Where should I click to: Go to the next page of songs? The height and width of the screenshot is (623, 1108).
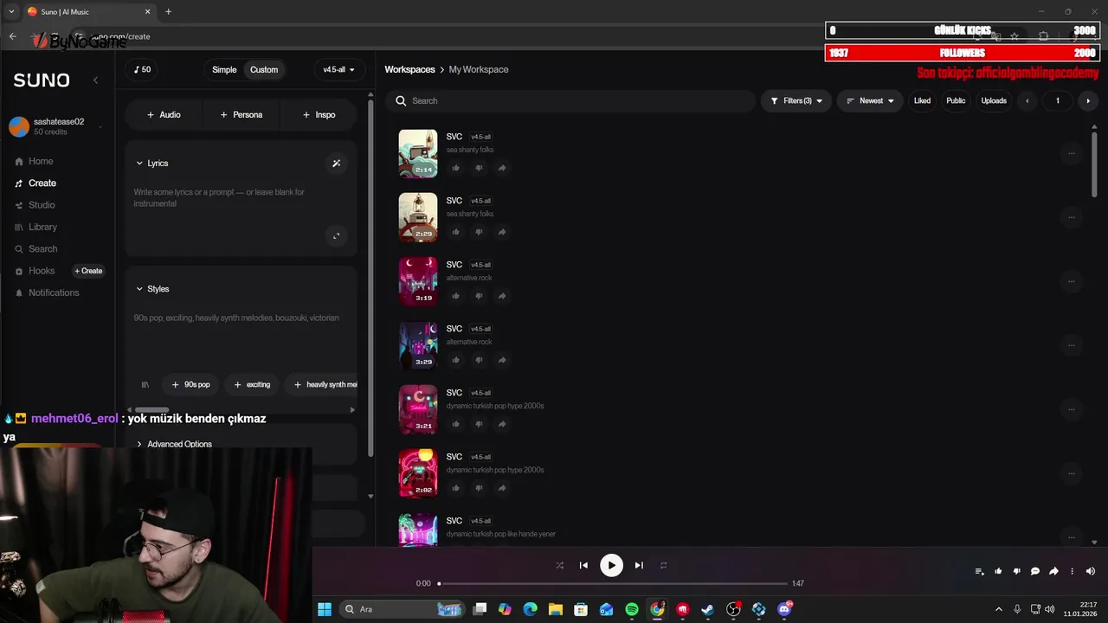1088,101
